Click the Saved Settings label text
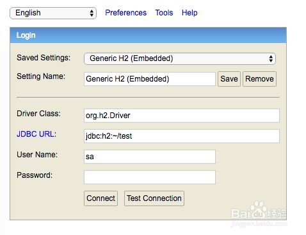306x235 pixels. [44, 58]
